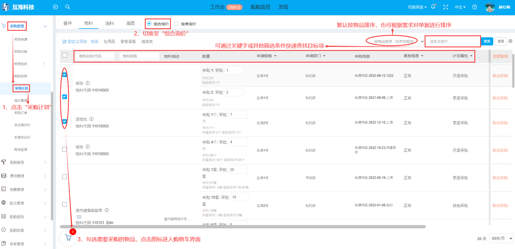This screenshot has height=249, width=515.
Task: Open 供应商评价 in the sidebar
Action: click(22, 125)
